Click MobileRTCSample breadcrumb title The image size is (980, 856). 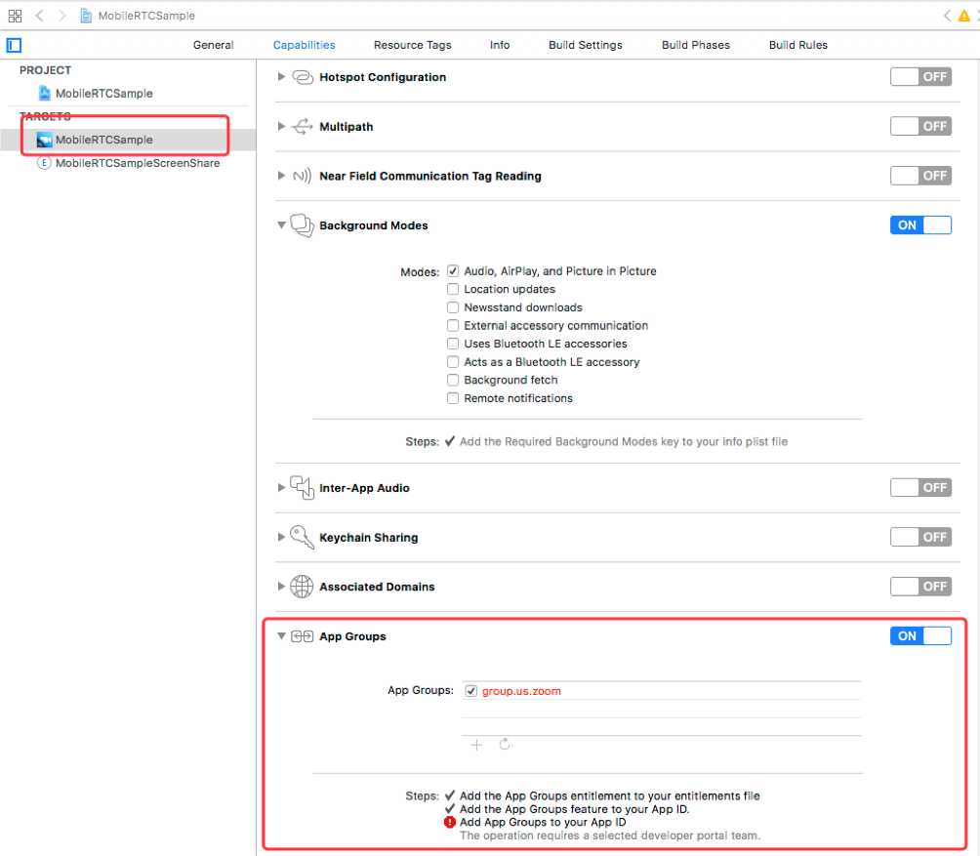tap(146, 16)
